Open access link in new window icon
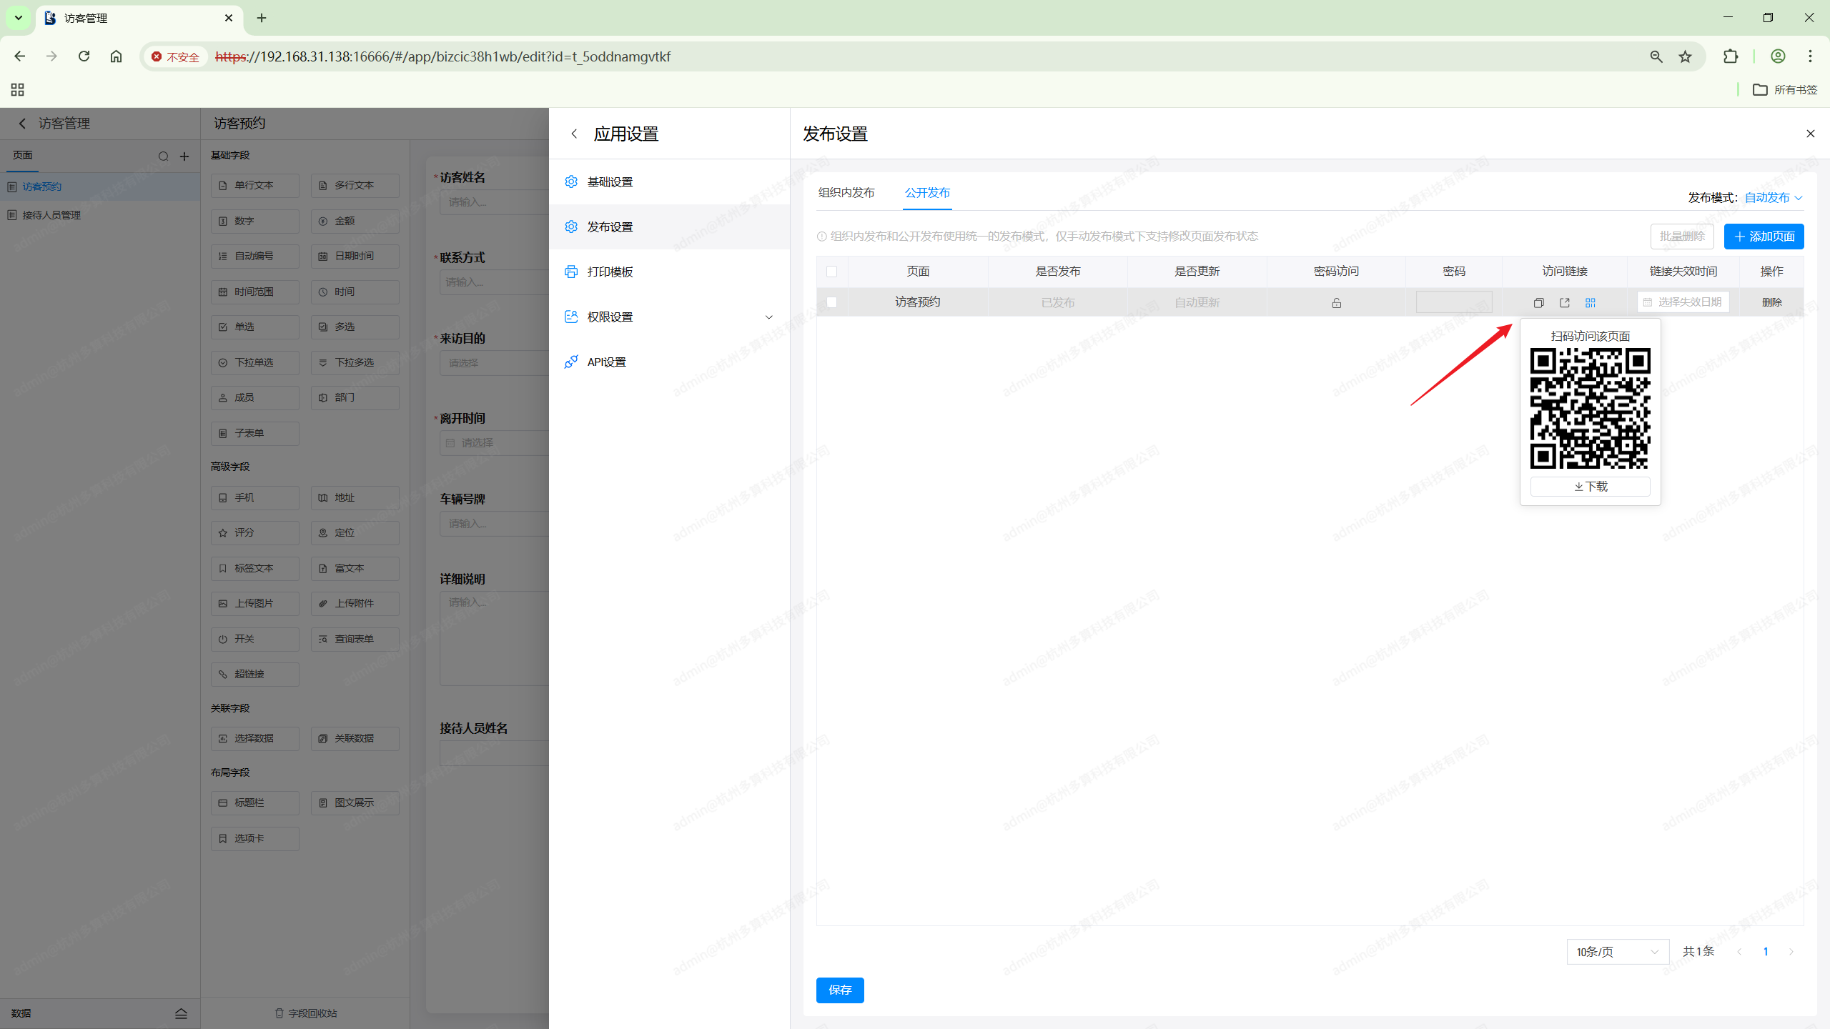This screenshot has width=1830, height=1029. click(x=1564, y=303)
